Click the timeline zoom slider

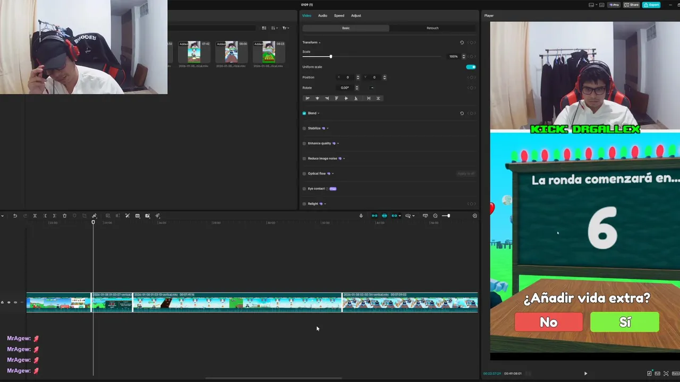(x=445, y=215)
